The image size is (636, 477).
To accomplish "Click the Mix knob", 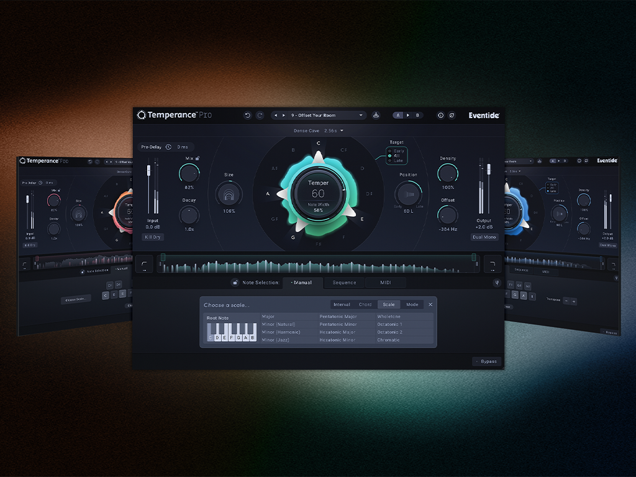I will pos(189,174).
